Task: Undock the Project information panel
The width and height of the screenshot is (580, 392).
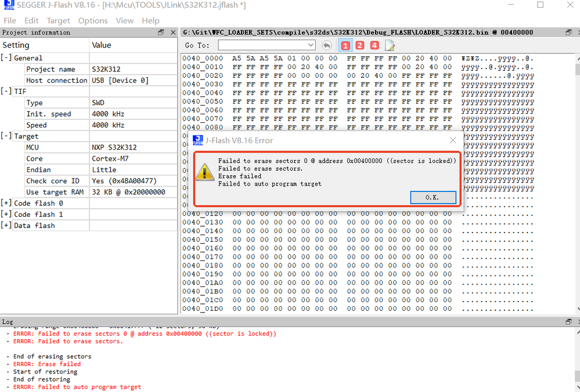Action: tap(161, 32)
